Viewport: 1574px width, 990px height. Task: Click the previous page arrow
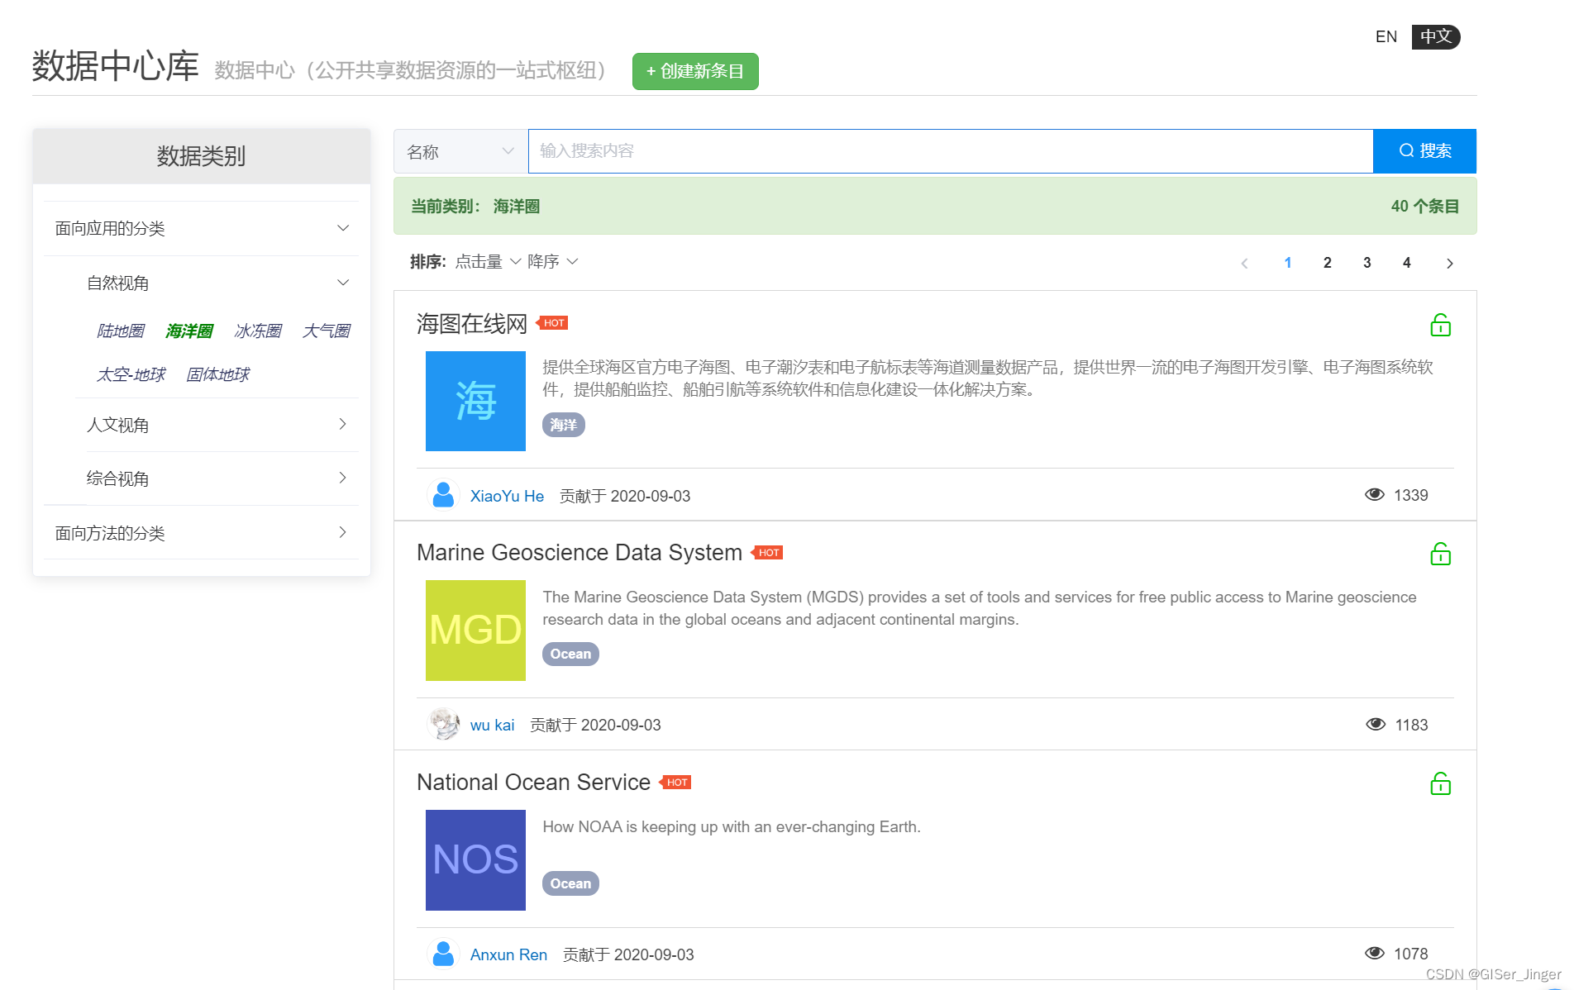1244,264
